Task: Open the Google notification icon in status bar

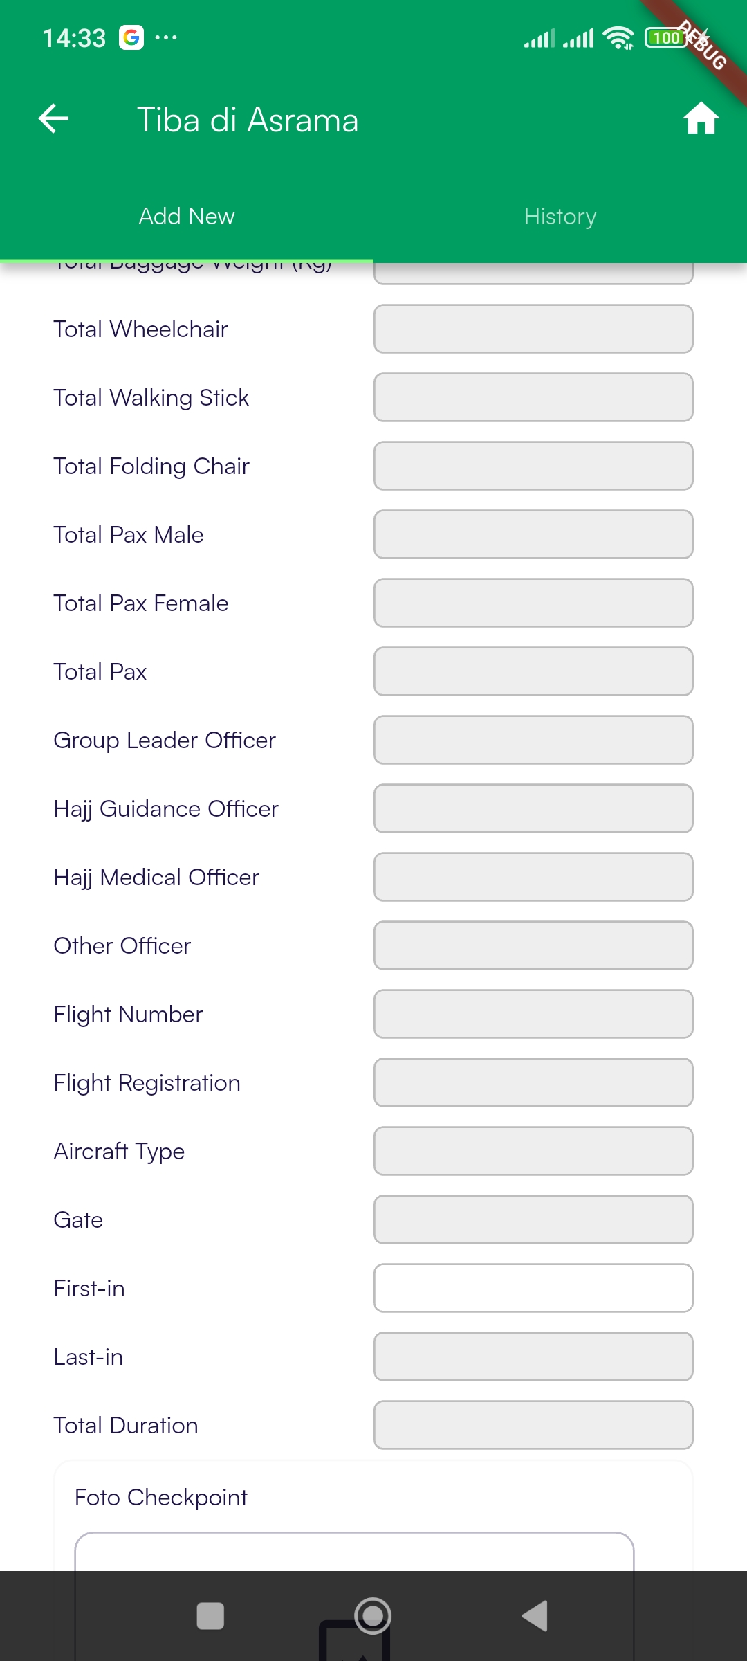Action: coord(131,37)
